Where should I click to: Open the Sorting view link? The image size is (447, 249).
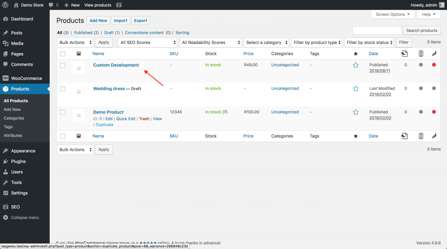(x=182, y=32)
